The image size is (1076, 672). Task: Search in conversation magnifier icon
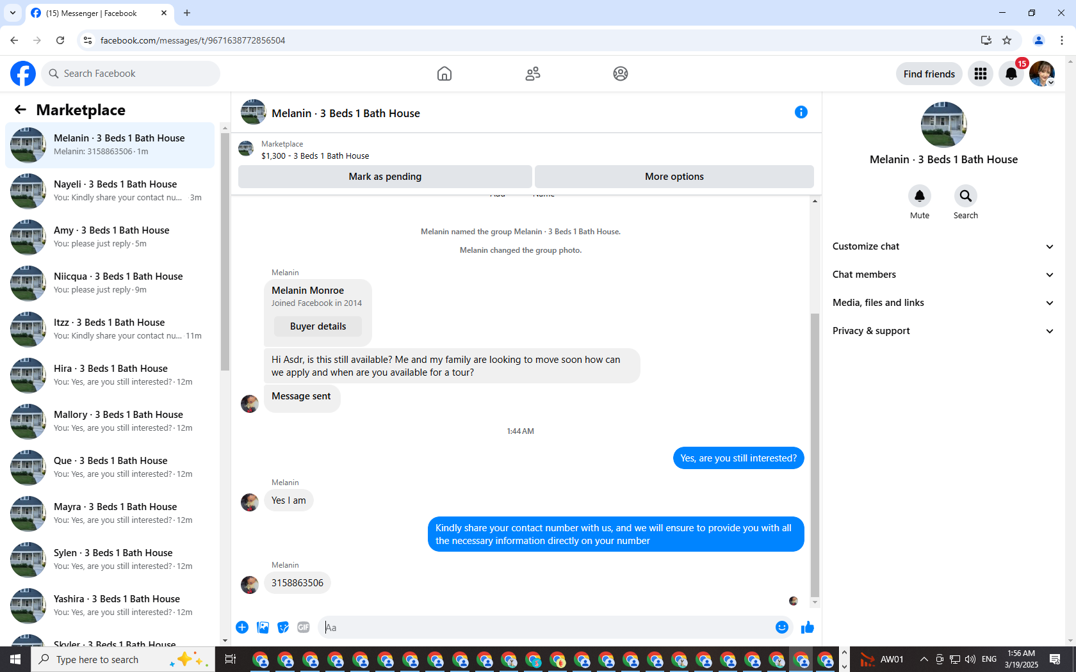966,196
